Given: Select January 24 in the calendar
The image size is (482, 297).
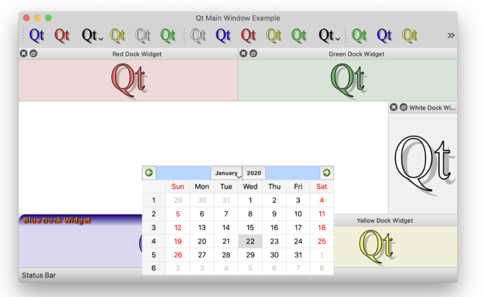Looking at the screenshot, I should tap(298, 242).
